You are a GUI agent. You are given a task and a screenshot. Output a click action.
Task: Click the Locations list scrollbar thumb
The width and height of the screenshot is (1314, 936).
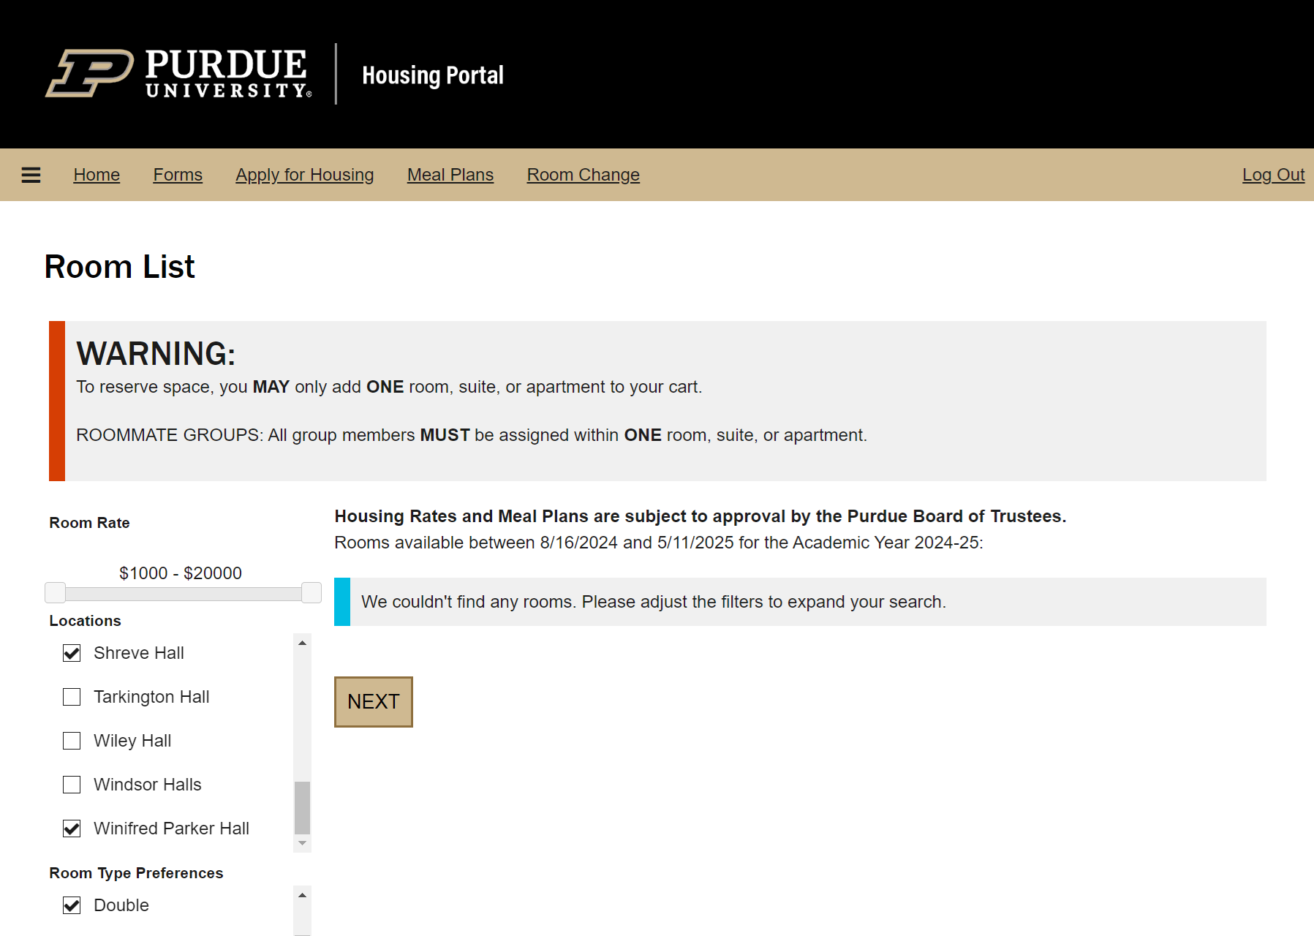(x=302, y=807)
